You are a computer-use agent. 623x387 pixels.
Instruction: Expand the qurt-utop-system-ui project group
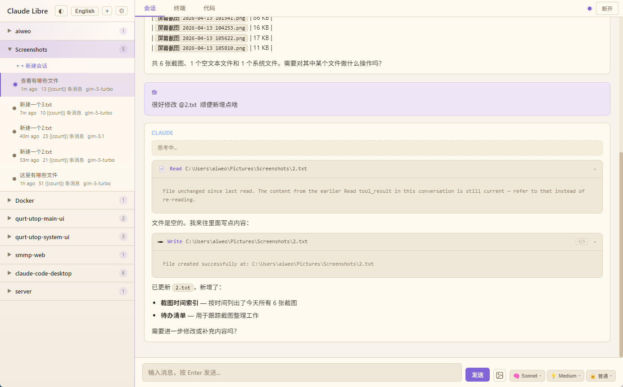[x=67, y=237]
